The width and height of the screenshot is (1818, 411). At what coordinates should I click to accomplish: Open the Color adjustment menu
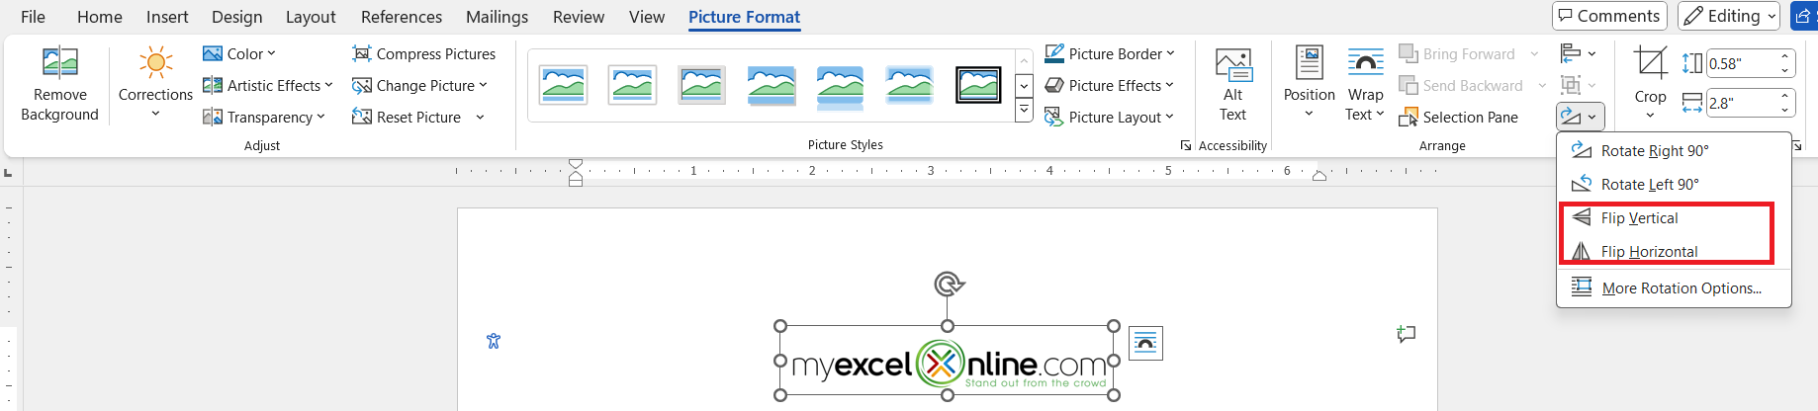(x=239, y=53)
